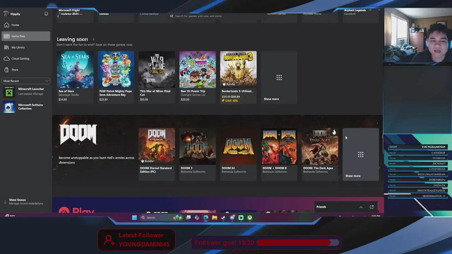Click the back arrow at top

58,16
